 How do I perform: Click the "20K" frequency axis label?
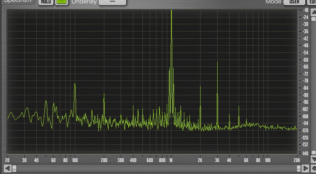point(297,160)
